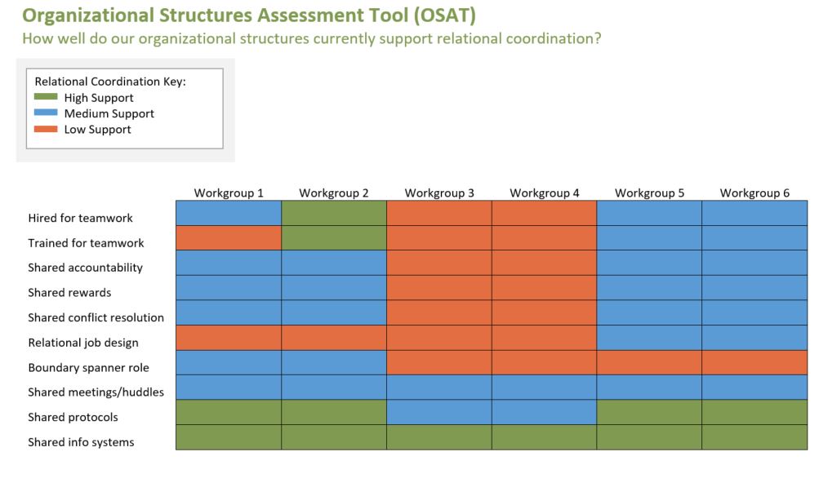Image resolution: width=837 pixels, height=496 pixels.
Task: Select Workgroup 1 Shared info systems cell
Action: coord(229,437)
